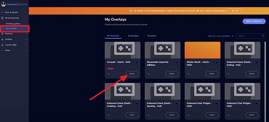
Task: Favorite the Amused - Alerts - NoD overlay
Action: [137, 62]
